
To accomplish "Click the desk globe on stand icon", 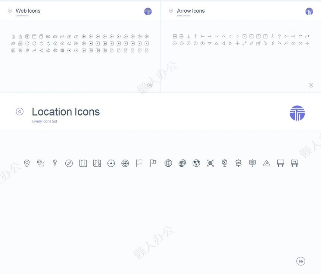I will 224,163.
